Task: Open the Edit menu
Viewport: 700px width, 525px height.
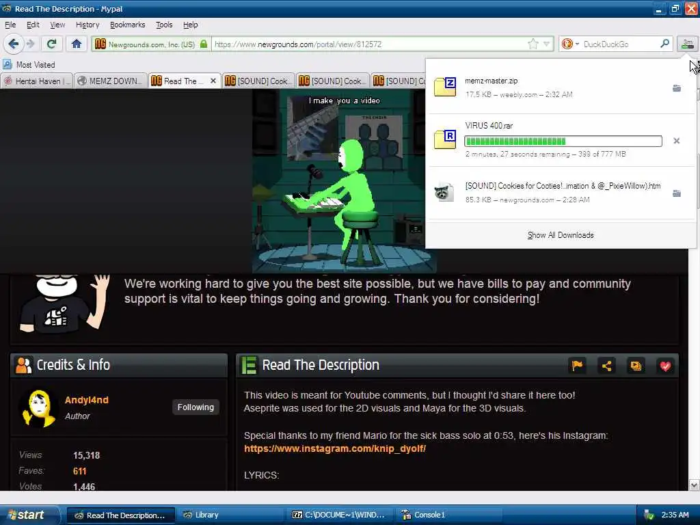Action: pos(33,25)
